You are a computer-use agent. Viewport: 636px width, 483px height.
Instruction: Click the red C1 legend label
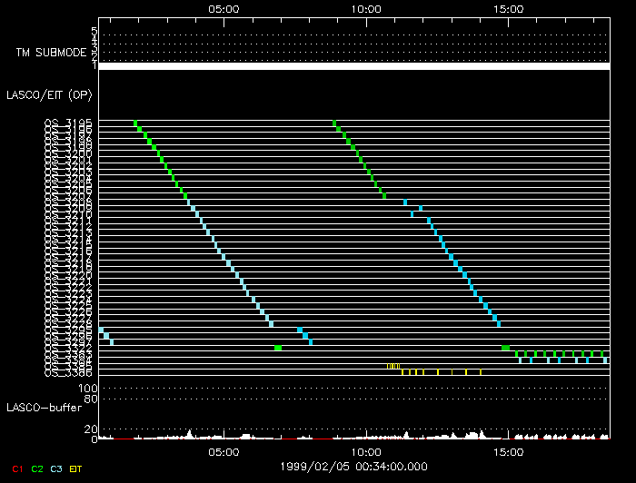[19, 468]
